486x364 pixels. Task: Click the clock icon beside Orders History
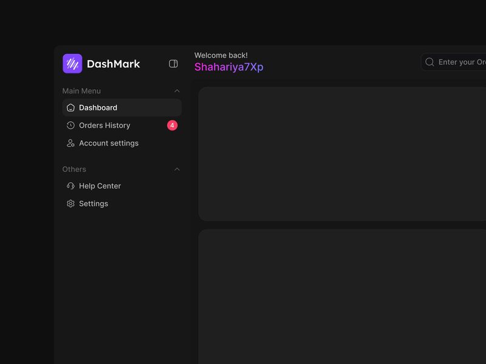point(70,125)
